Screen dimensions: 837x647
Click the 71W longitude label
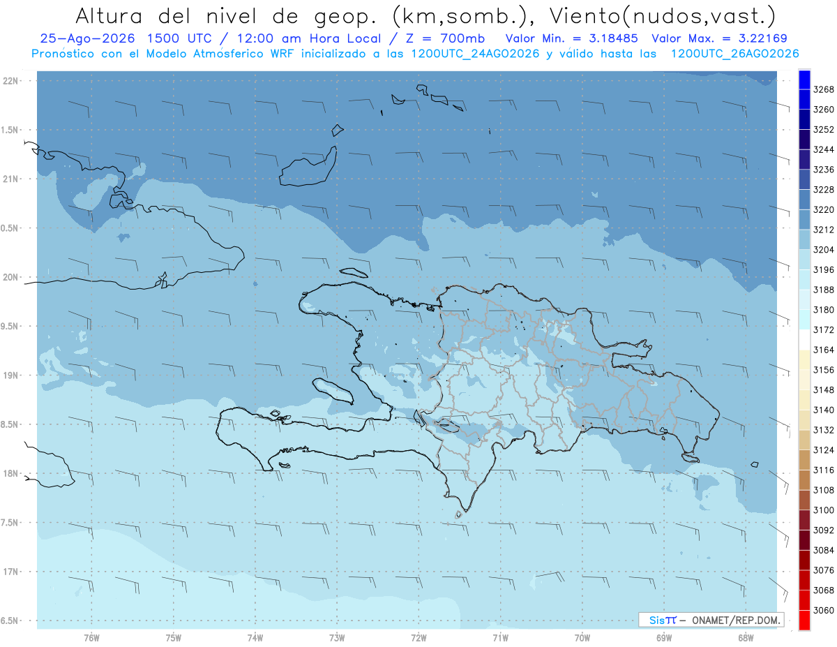tap(500, 637)
